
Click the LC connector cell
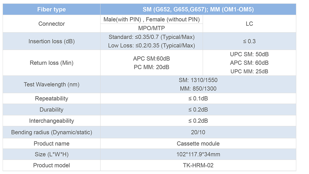point(249,24)
